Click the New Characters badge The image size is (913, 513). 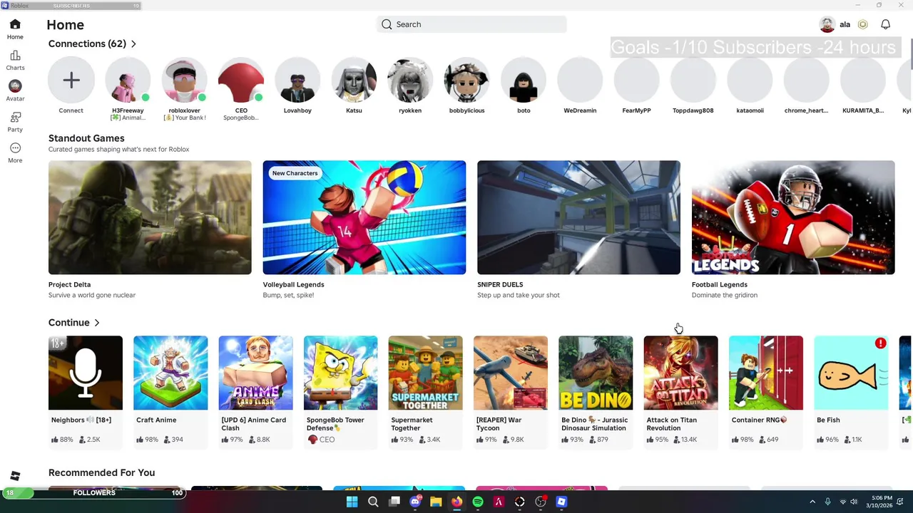(x=295, y=173)
